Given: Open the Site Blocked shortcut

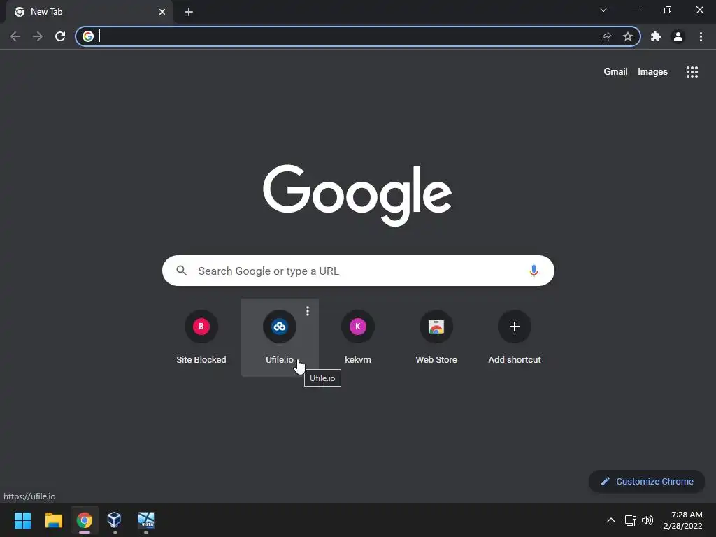Looking at the screenshot, I should click(x=201, y=338).
